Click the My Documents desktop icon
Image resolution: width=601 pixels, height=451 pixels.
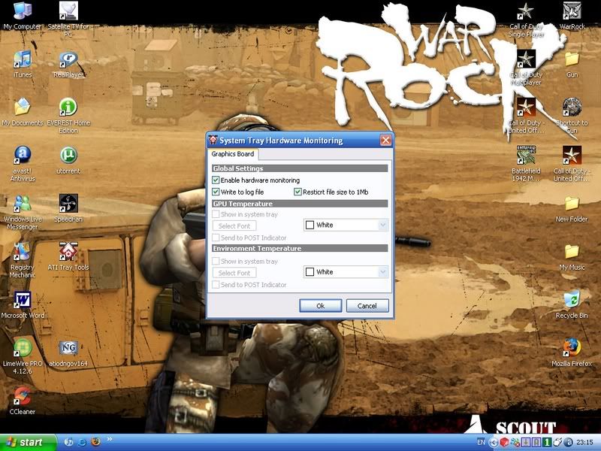(23, 111)
